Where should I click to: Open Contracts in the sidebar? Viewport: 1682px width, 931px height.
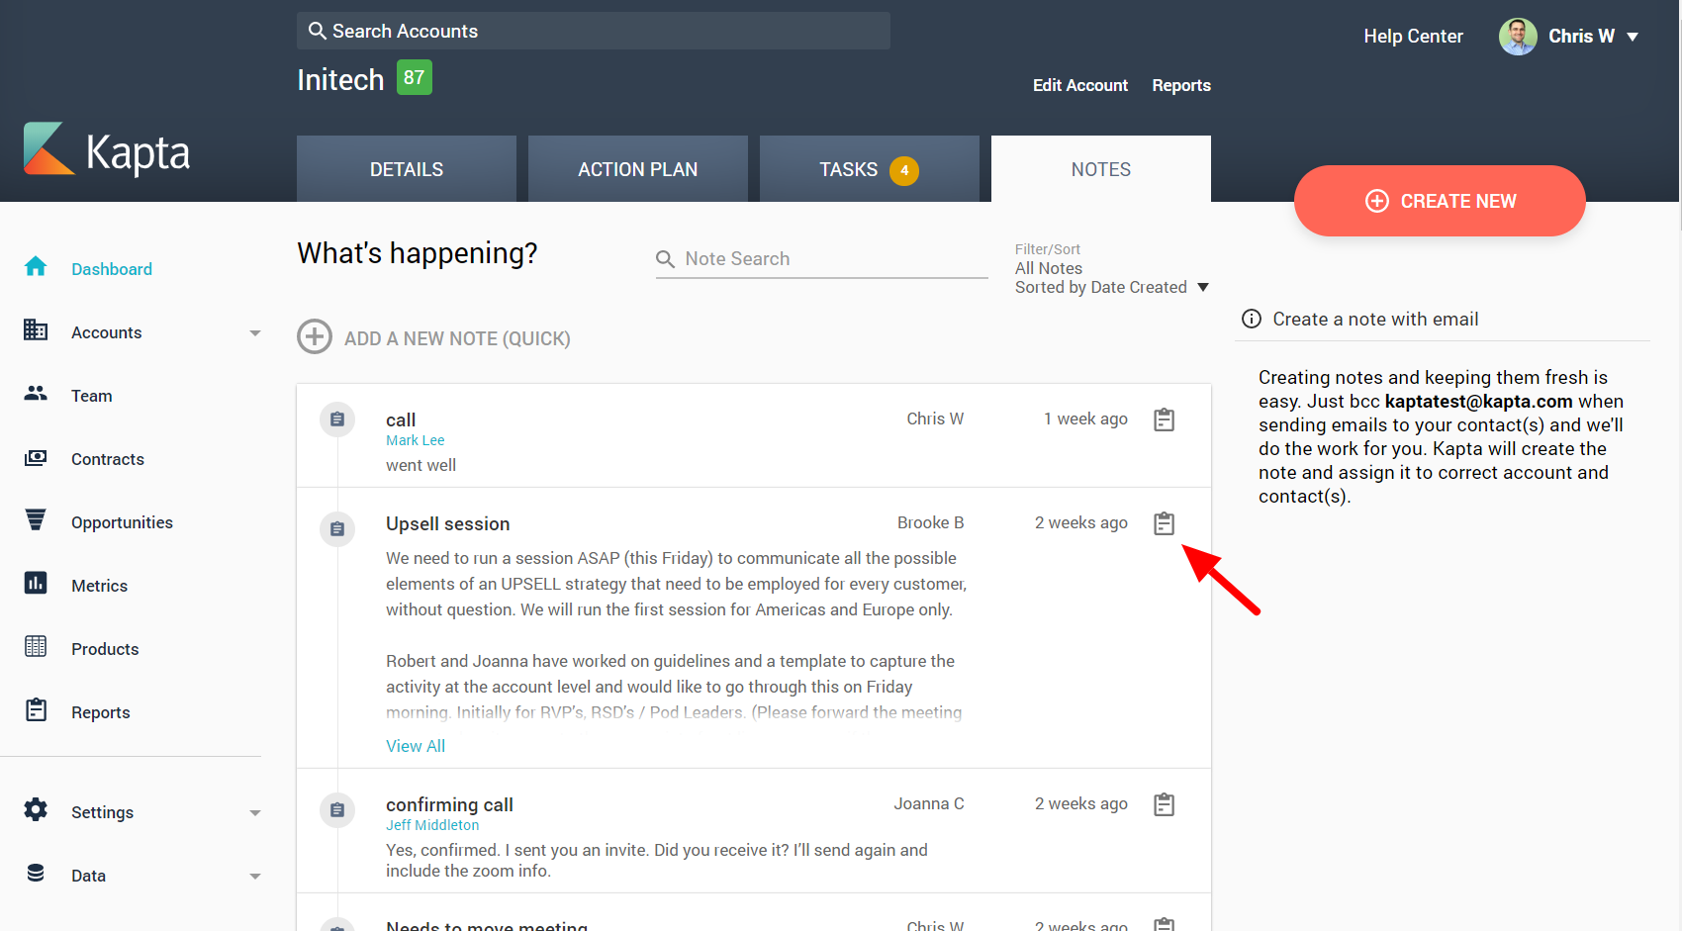(108, 459)
